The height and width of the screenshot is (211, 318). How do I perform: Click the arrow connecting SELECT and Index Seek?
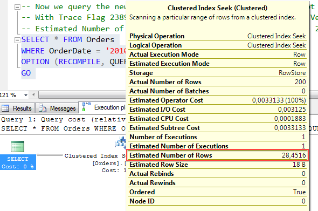pos(50,155)
